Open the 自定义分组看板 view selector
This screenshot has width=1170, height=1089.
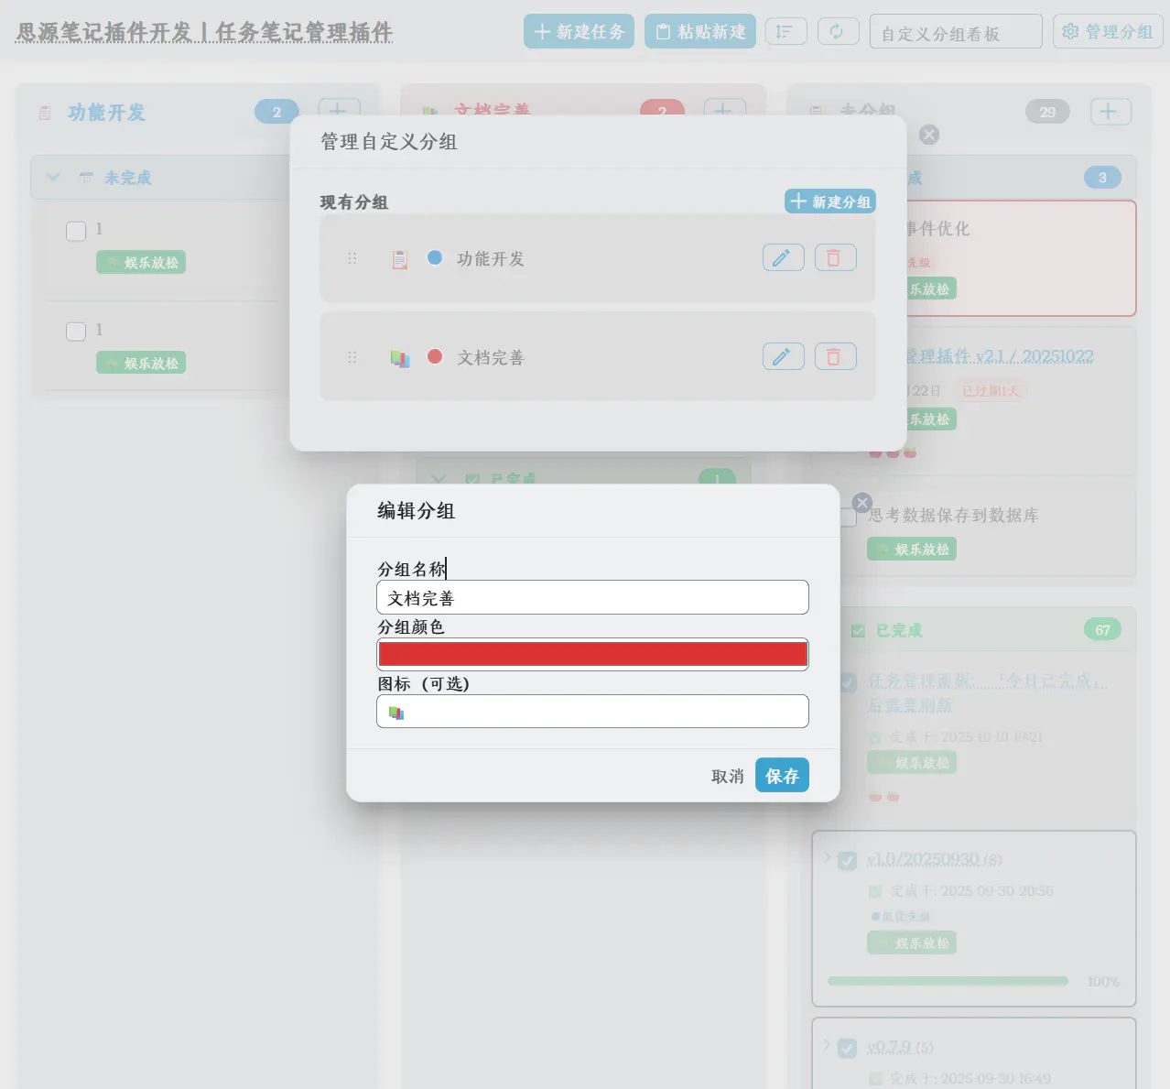pyautogui.click(x=955, y=30)
